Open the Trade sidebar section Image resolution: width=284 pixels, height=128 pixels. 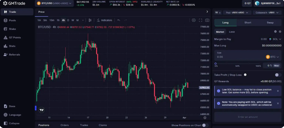17,12
